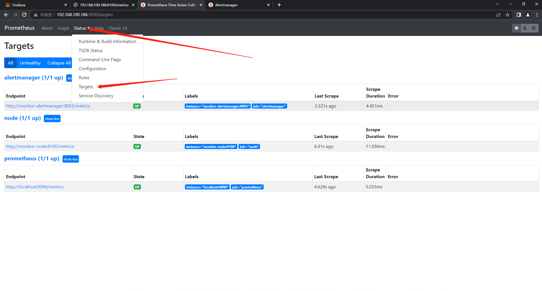This screenshot has height=291, width=542.
Task: Choose TSDB Status from menu
Action: click(x=107, y=50)
